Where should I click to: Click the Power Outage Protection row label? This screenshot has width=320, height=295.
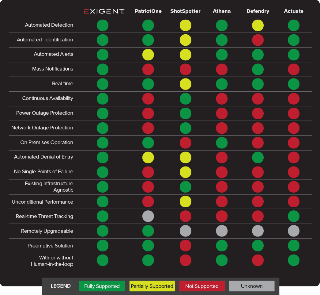45,113
